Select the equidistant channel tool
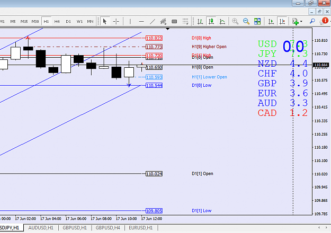This screenshot has width=331, height=233. (x=164, y=21)
